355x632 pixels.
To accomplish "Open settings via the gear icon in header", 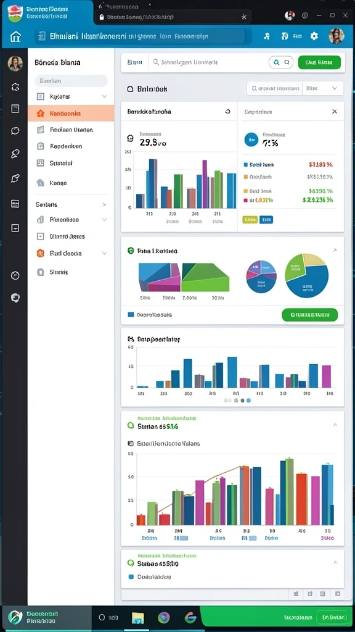I will tap(314, 36).
